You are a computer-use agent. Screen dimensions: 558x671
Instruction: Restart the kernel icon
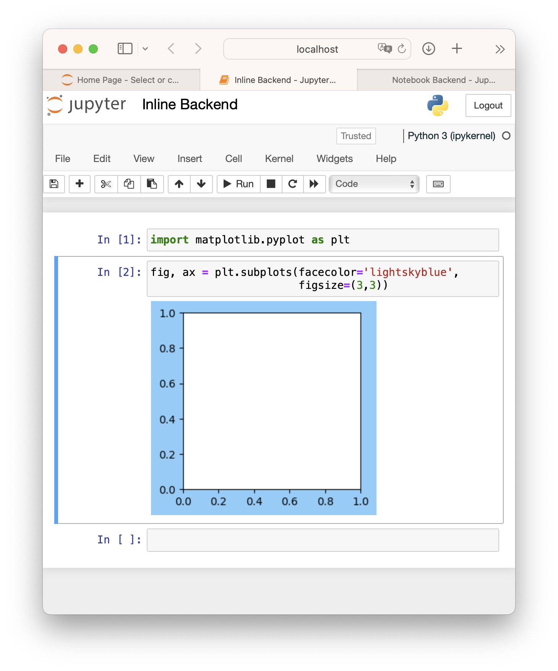292,184
